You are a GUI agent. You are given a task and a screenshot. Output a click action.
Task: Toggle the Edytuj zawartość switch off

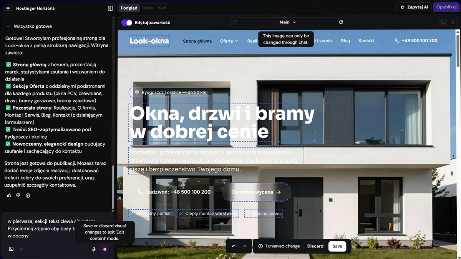coord(127,23)
